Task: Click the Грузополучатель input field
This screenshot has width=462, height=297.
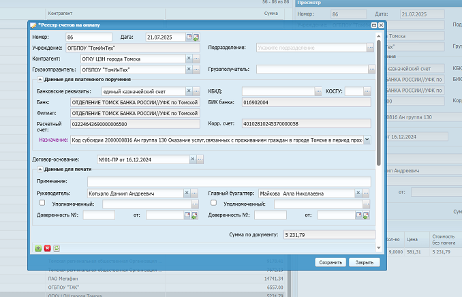Action: (312, 69)
